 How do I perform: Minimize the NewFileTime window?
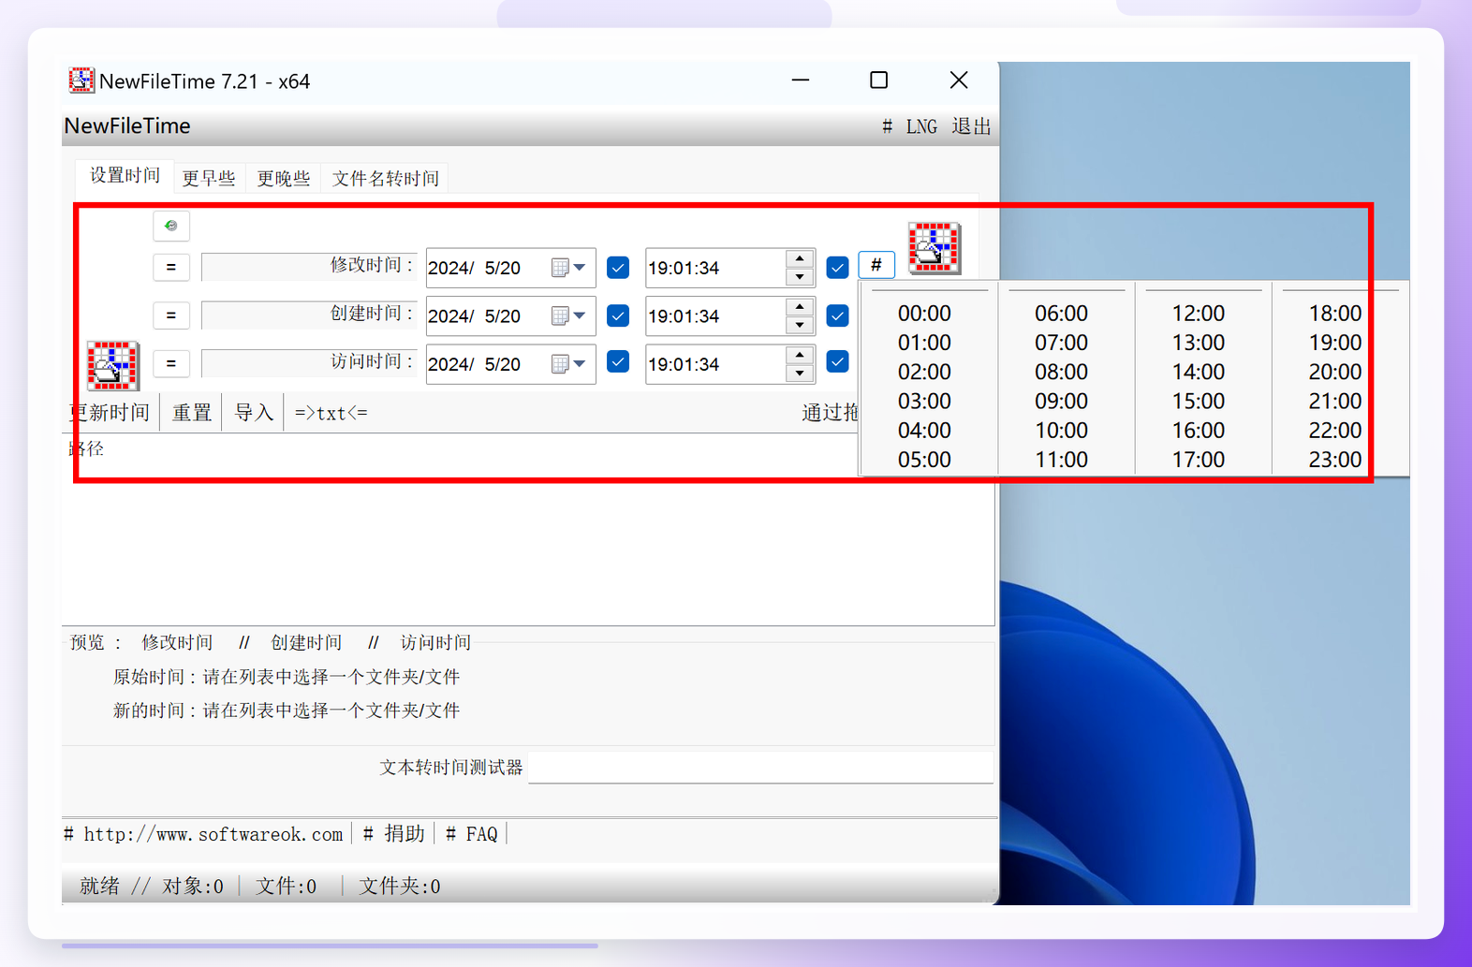[800, 81]
